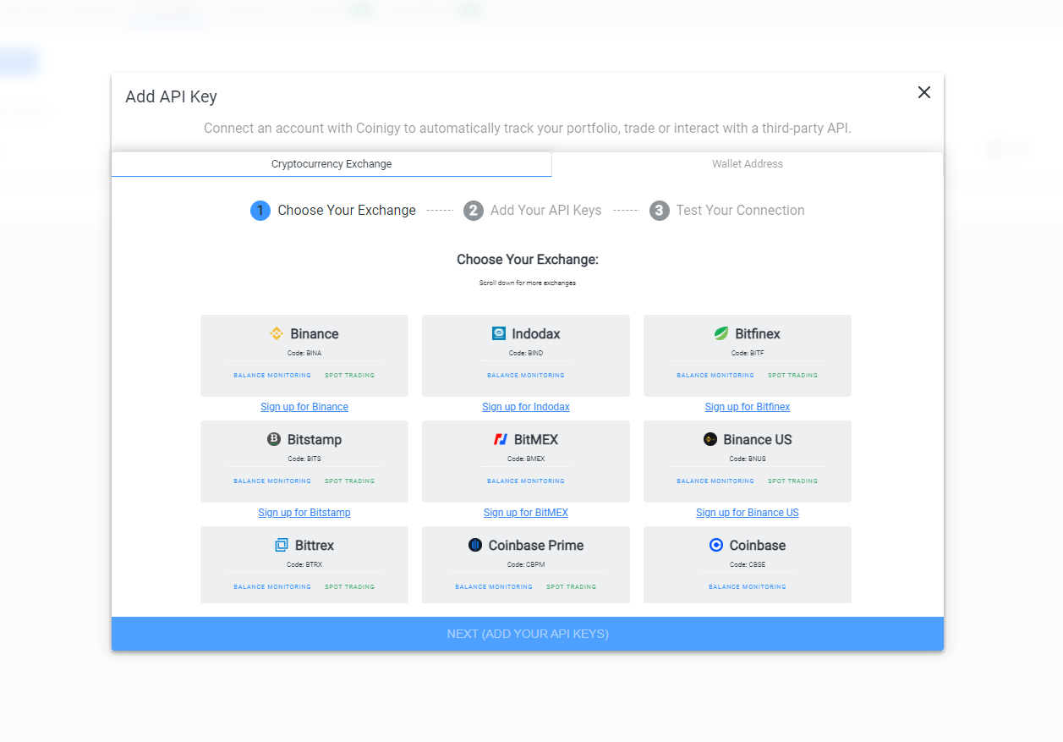Select the BitMEX exchange name
The width and height of the screenshot is (1063, 742).
536,439
